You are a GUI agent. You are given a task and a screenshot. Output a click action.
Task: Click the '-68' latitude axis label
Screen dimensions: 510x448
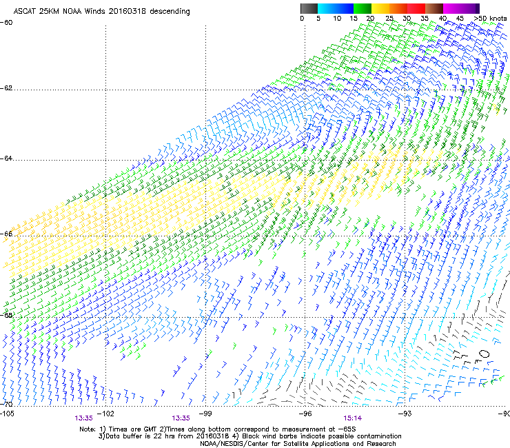pyautogui.click(x=6, y=315)
